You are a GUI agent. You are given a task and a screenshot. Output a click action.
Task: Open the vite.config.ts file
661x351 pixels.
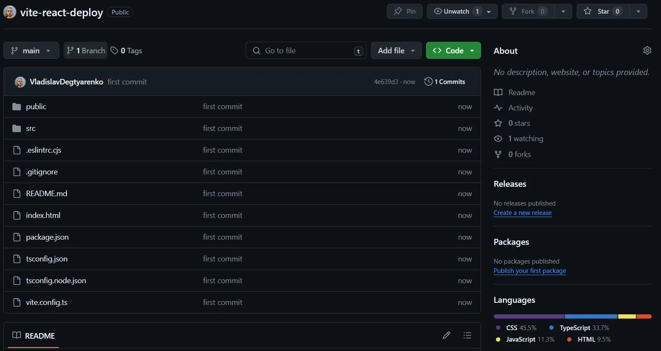click(x=47, y=302)
